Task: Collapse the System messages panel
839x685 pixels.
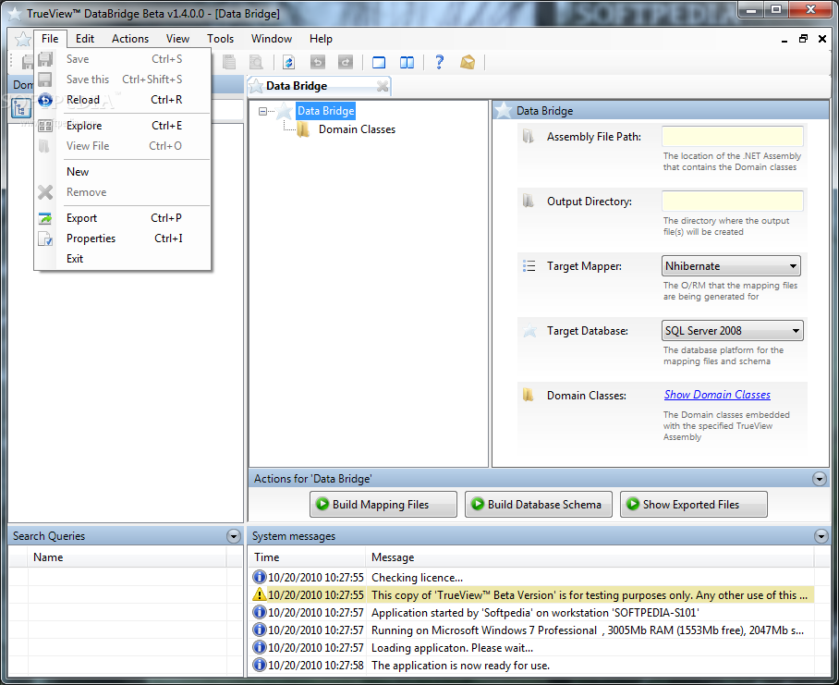Action: click(821, 535)
